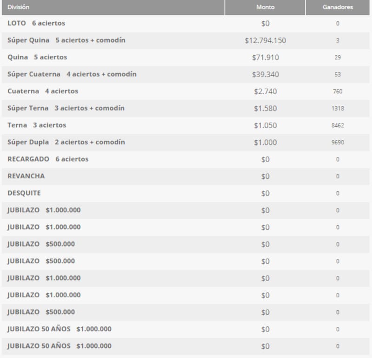372x358 pixels.
Task: Click the Quina 5 aciertos label
Action: tap(37, 57)
